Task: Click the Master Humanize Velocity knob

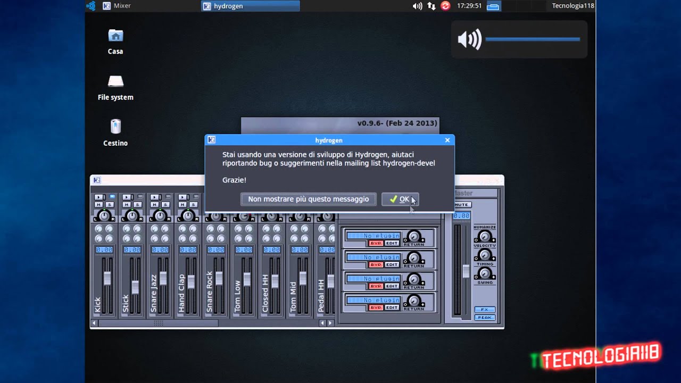Action: (485, 236)
